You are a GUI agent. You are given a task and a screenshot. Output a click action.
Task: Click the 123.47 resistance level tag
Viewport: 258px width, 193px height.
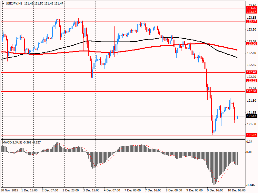pyautogui.click(x=251, y=22)
